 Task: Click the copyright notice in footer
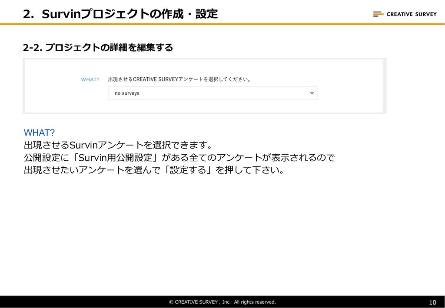coord(222,302)
